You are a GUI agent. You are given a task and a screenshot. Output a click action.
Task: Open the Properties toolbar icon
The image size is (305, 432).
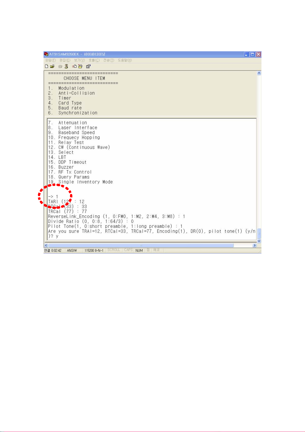(x=88, y=66)
